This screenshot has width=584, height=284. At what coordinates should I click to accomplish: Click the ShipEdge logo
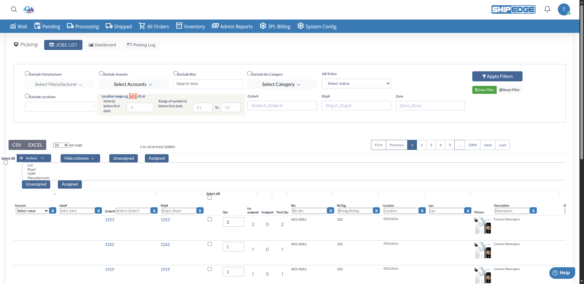[513, 9]
